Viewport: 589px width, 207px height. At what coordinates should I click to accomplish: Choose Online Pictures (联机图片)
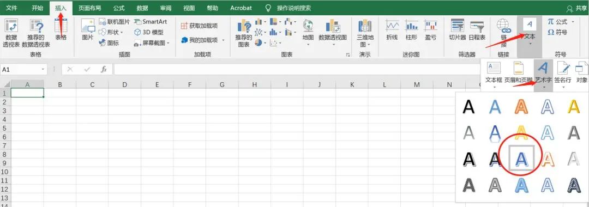click(x=114, y=22)
